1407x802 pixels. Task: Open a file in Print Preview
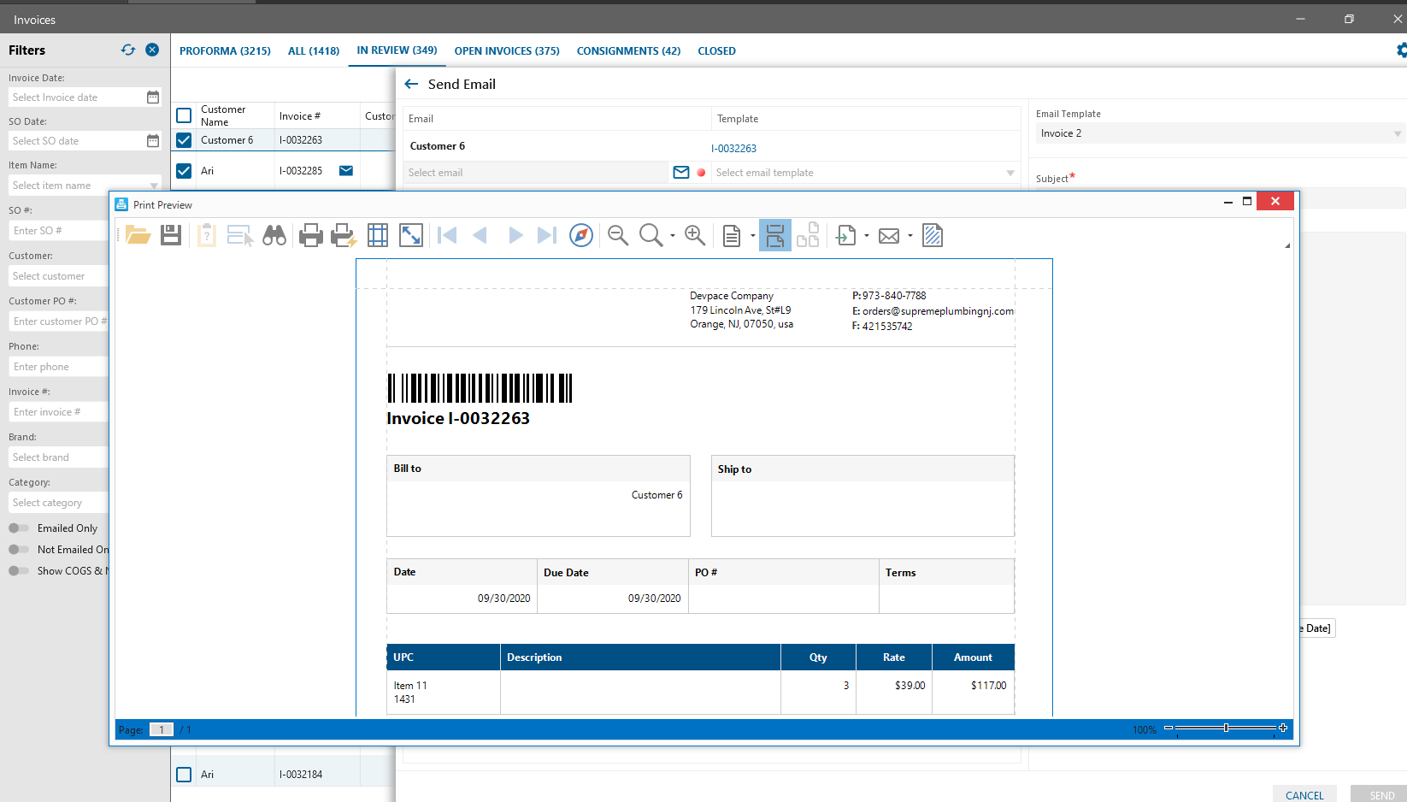[138, 235]
